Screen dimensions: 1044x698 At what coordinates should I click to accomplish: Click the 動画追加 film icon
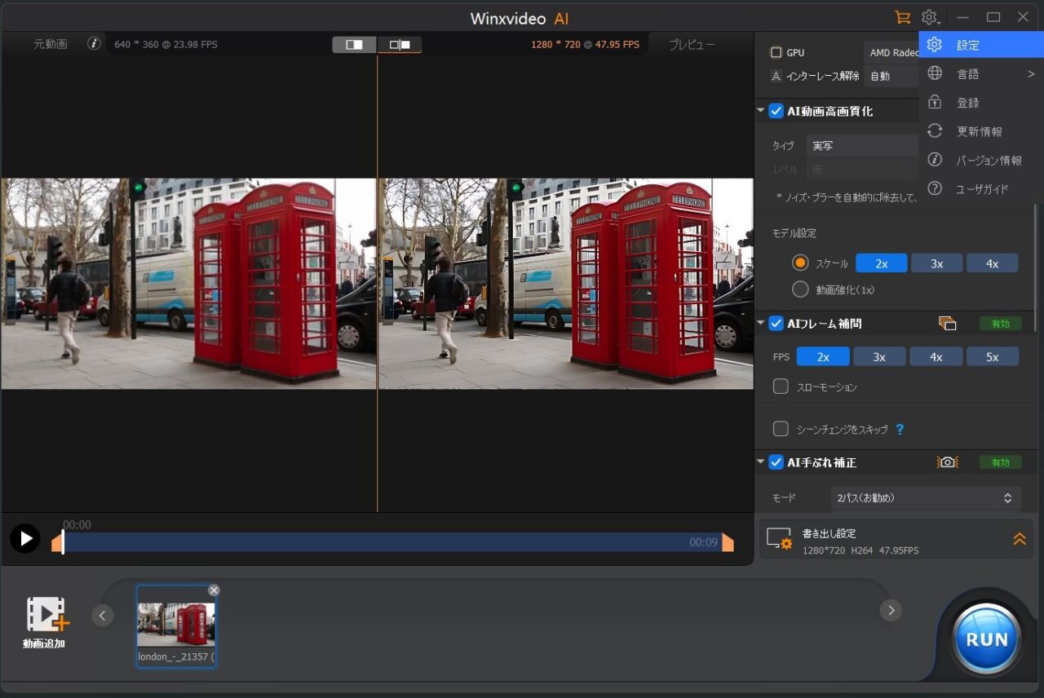click(x=48, y=614)
